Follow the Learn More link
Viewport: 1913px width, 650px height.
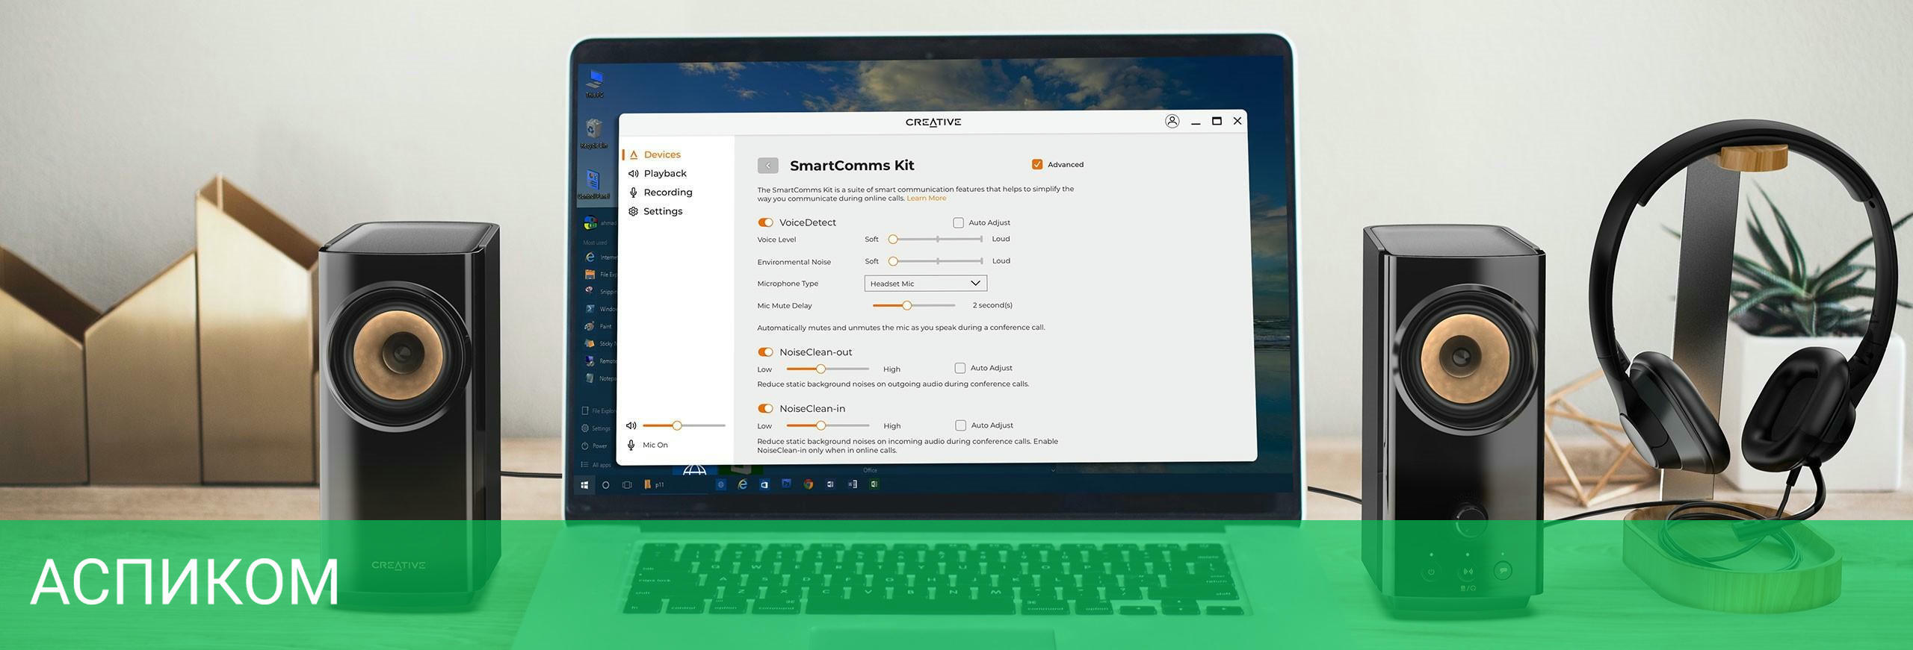926,199
